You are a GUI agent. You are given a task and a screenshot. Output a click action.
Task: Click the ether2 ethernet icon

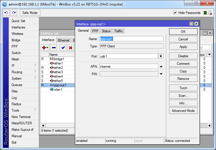pyautogui.click(x=52, y=68)
